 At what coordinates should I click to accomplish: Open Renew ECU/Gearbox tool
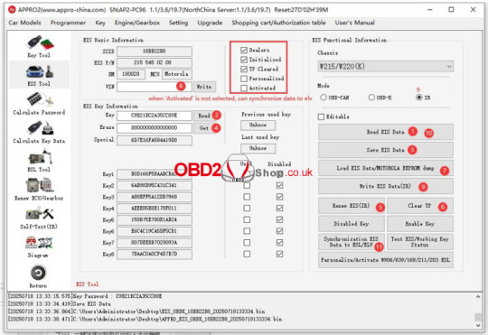(40, 185)
